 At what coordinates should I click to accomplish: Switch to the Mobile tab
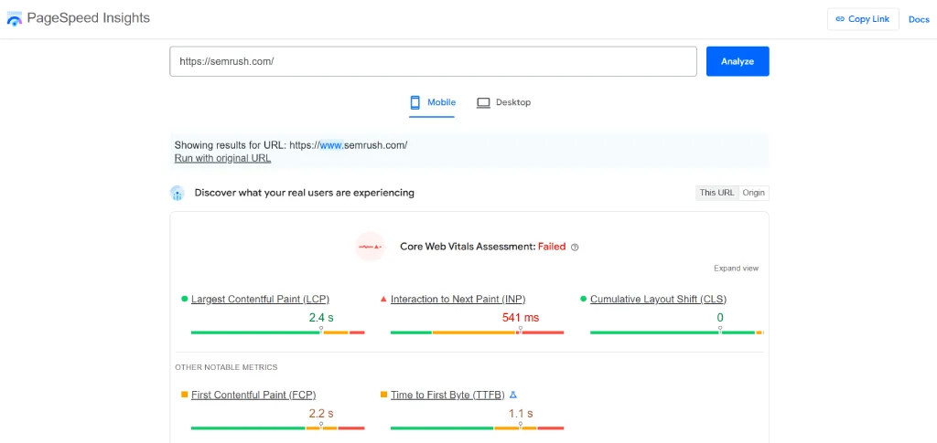(x=432, y=102)
